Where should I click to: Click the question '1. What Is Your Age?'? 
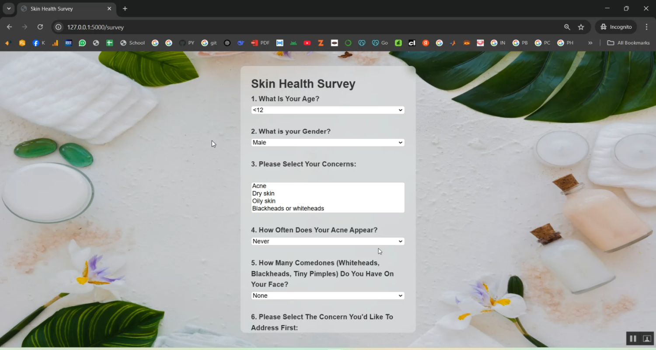[x=285, y=99]
